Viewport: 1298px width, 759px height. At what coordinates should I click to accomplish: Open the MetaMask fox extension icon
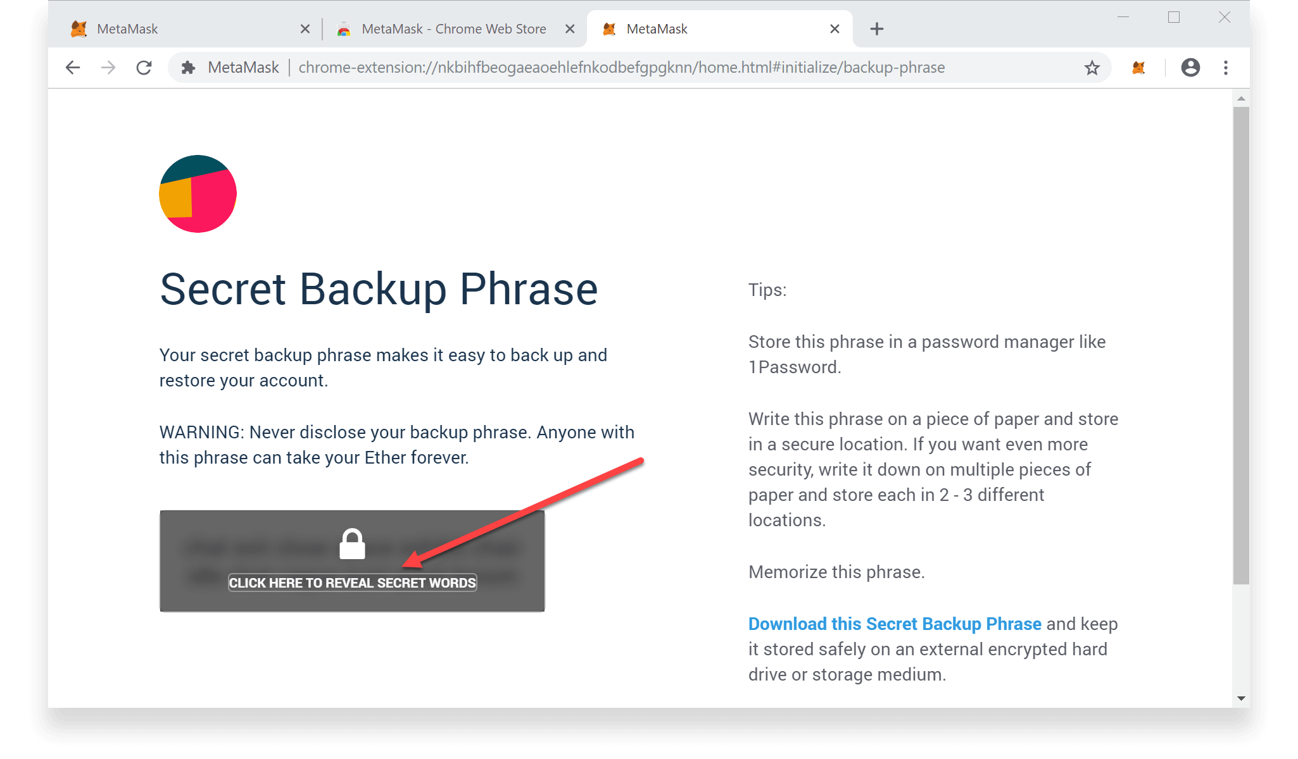[x=1138, y=68]
